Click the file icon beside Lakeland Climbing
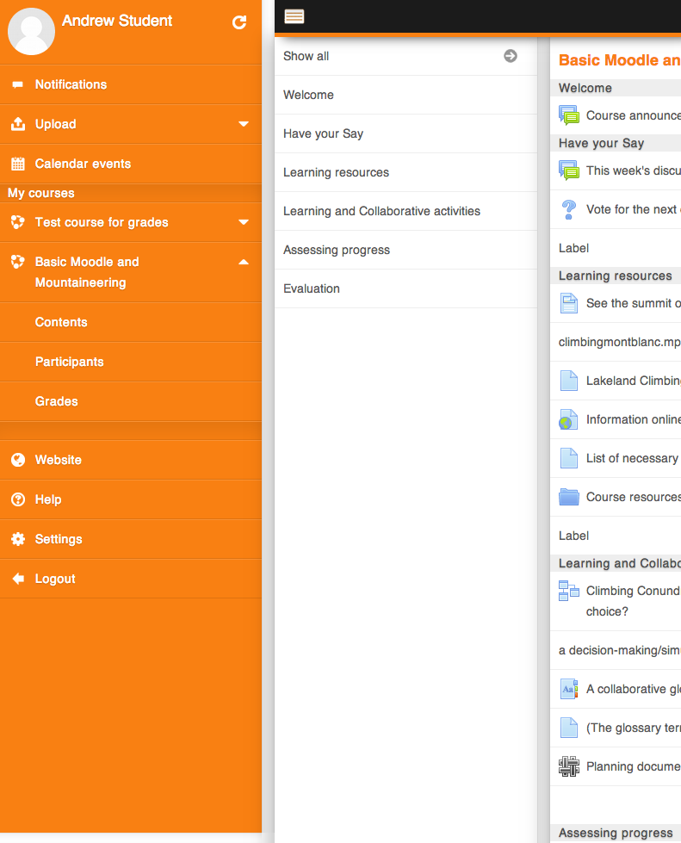This screenshot has height=843, width=681. coord(569,381)
